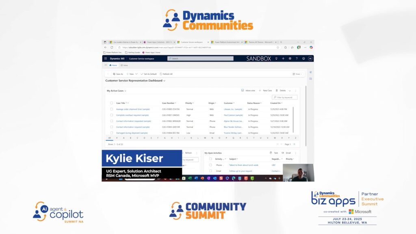Open the 'Complete overhaul required (sample)' case
The height and width of the screenshot is (234, 416).
click(x=132, y=115)
